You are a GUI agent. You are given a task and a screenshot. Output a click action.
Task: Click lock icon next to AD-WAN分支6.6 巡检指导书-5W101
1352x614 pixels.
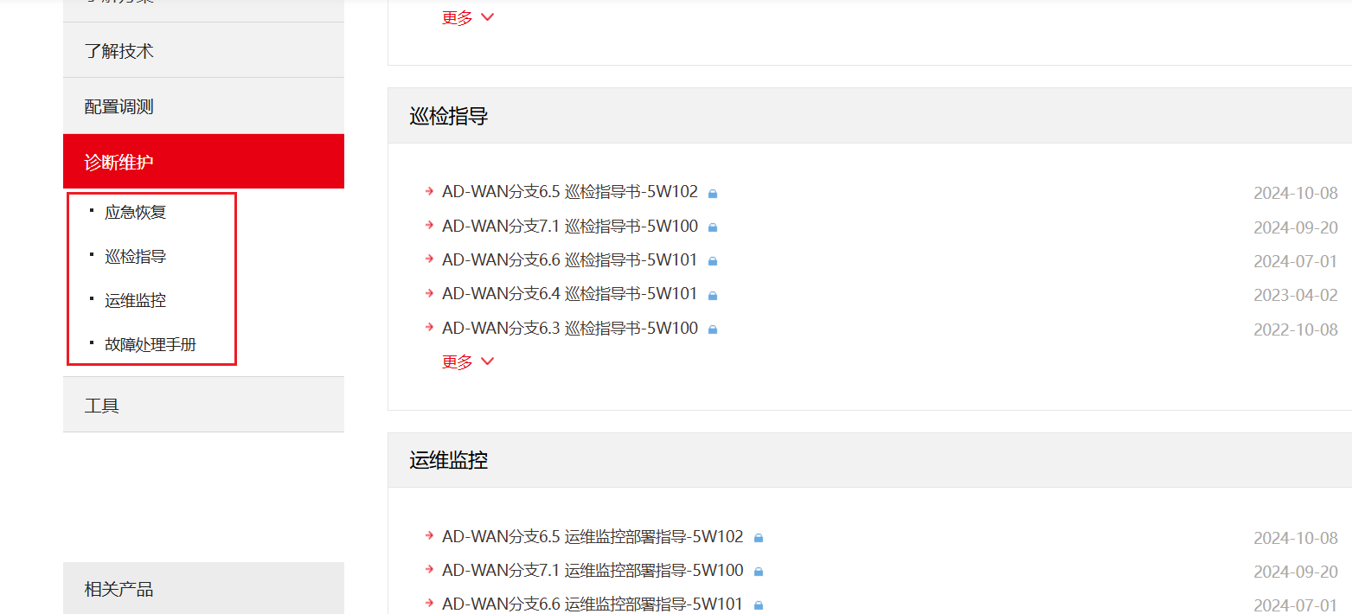(713, 261)
